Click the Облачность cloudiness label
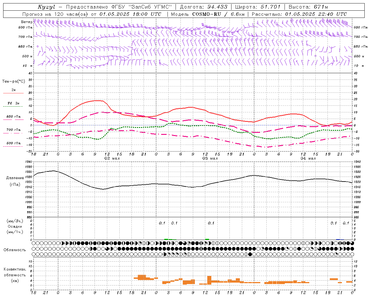 coord(15,250)
